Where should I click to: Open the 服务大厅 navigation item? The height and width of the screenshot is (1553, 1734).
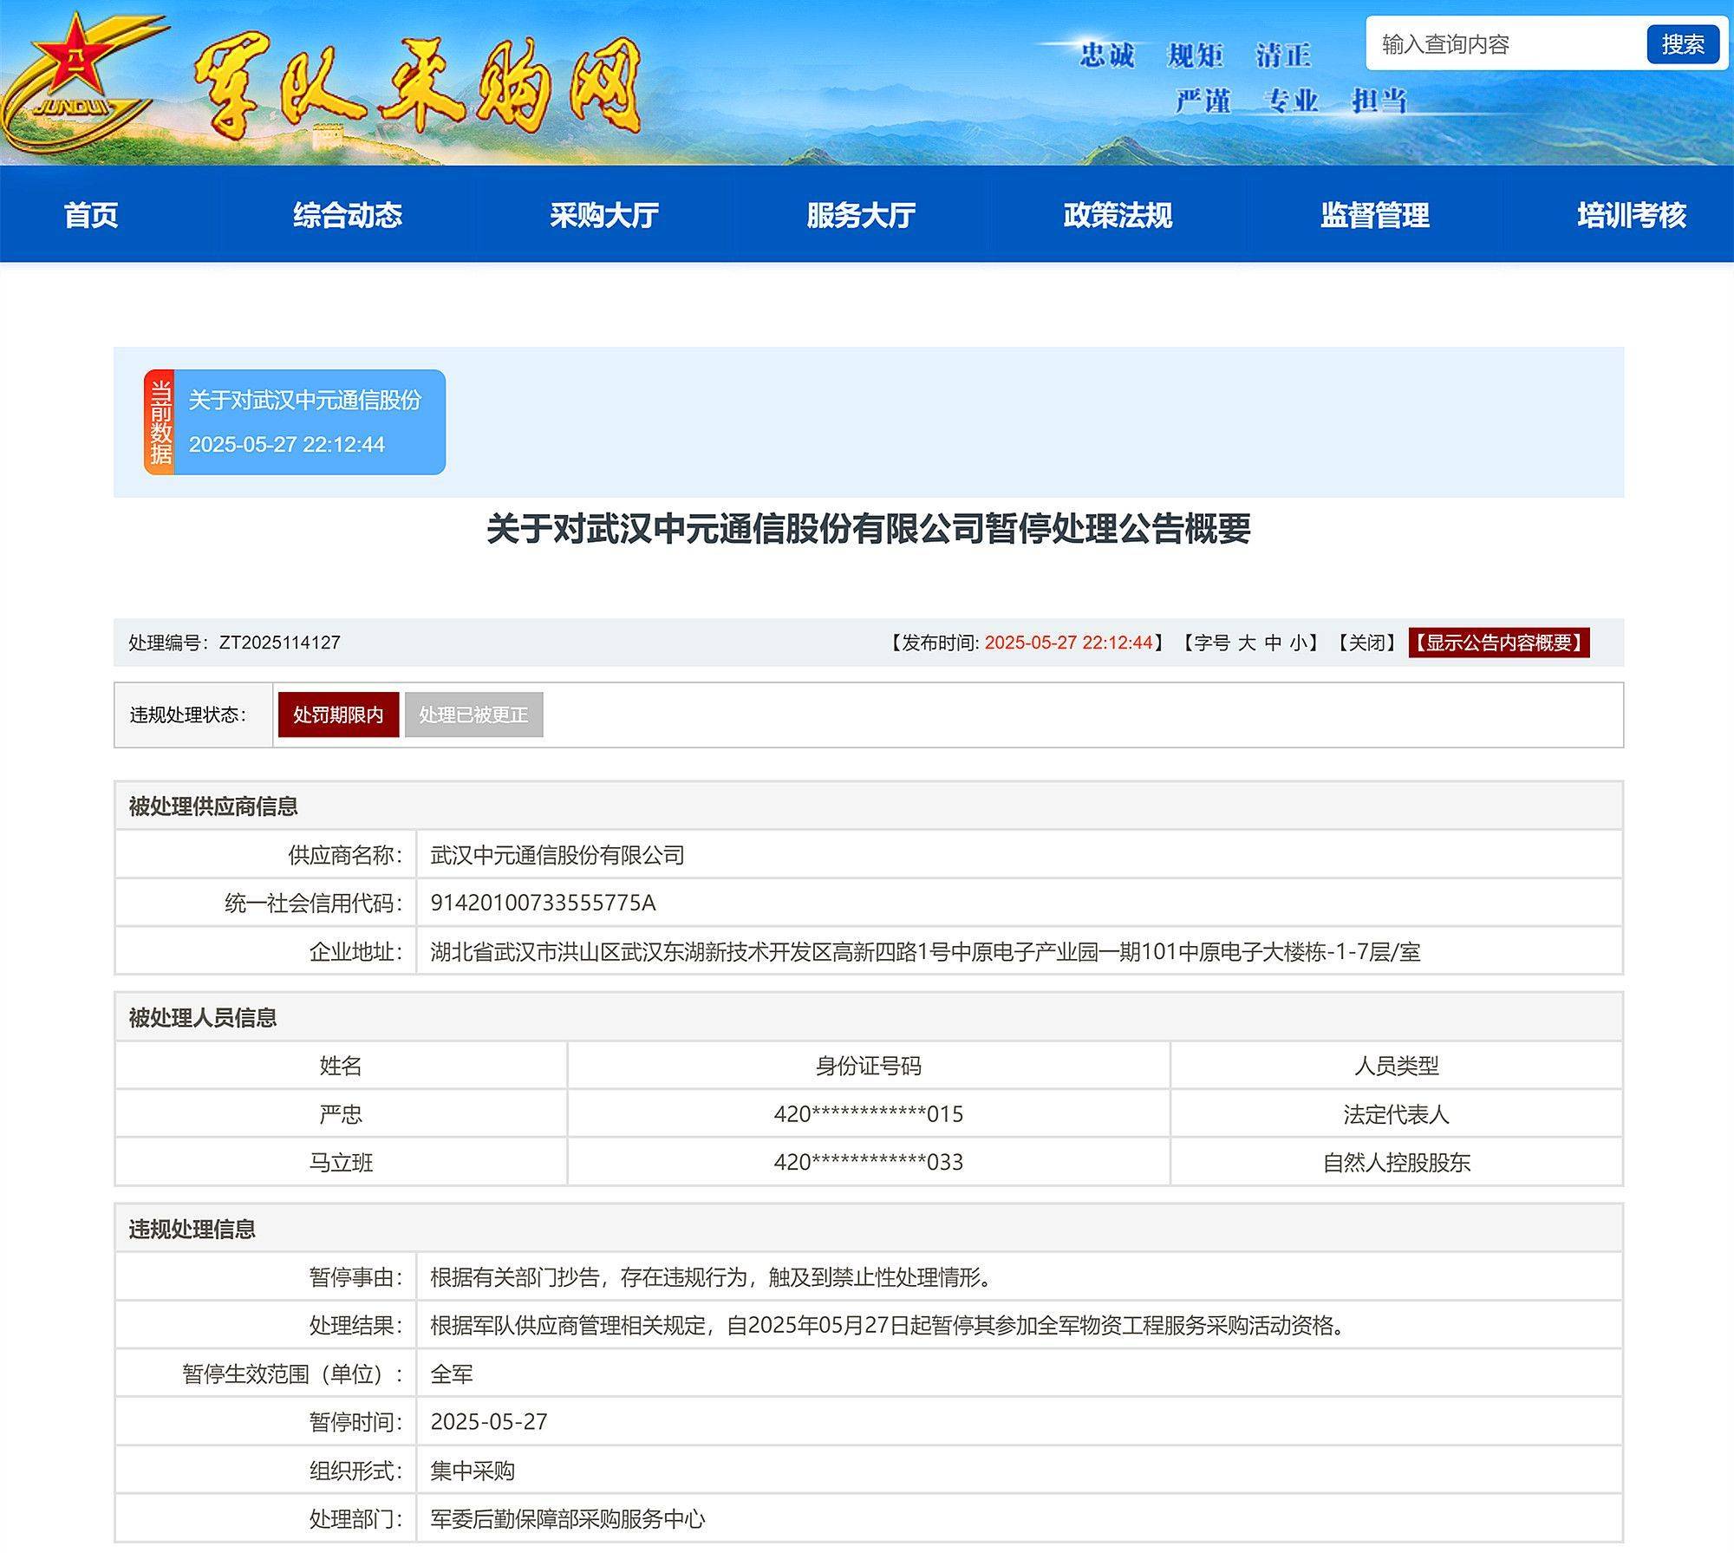861,215
